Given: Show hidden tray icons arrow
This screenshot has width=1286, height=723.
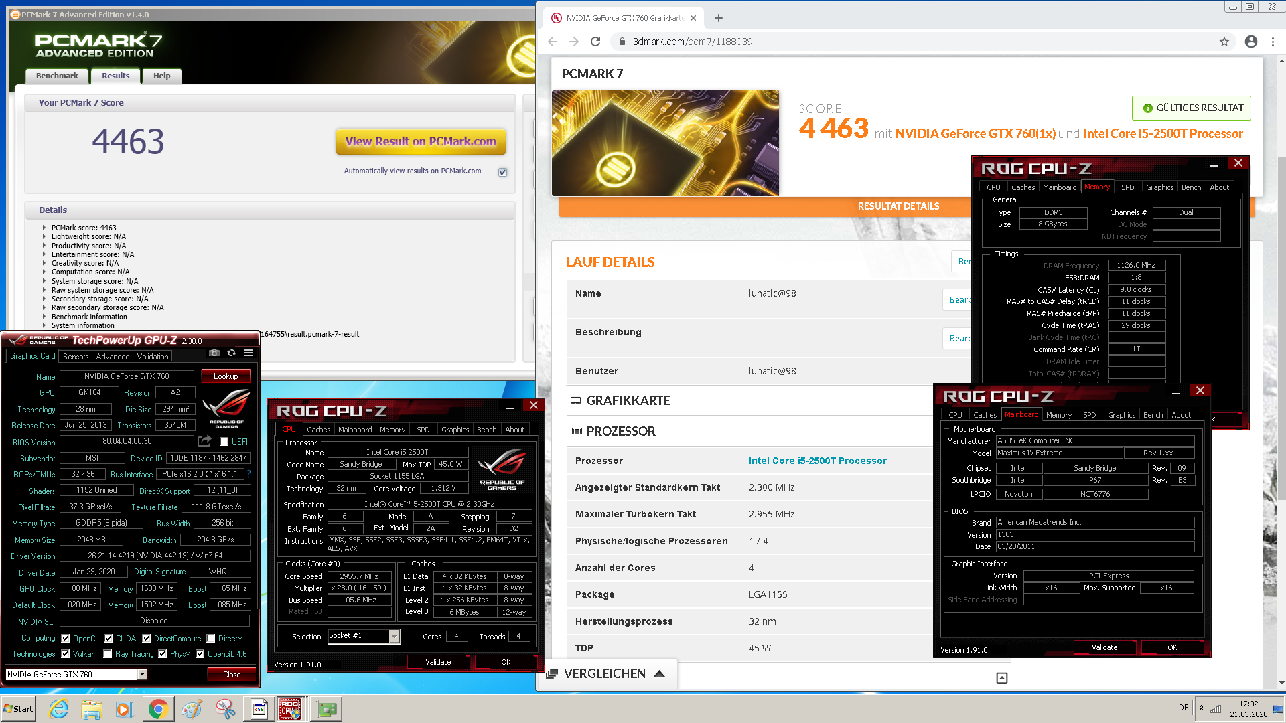Looking at the screenshot, I should point(1201,708).
